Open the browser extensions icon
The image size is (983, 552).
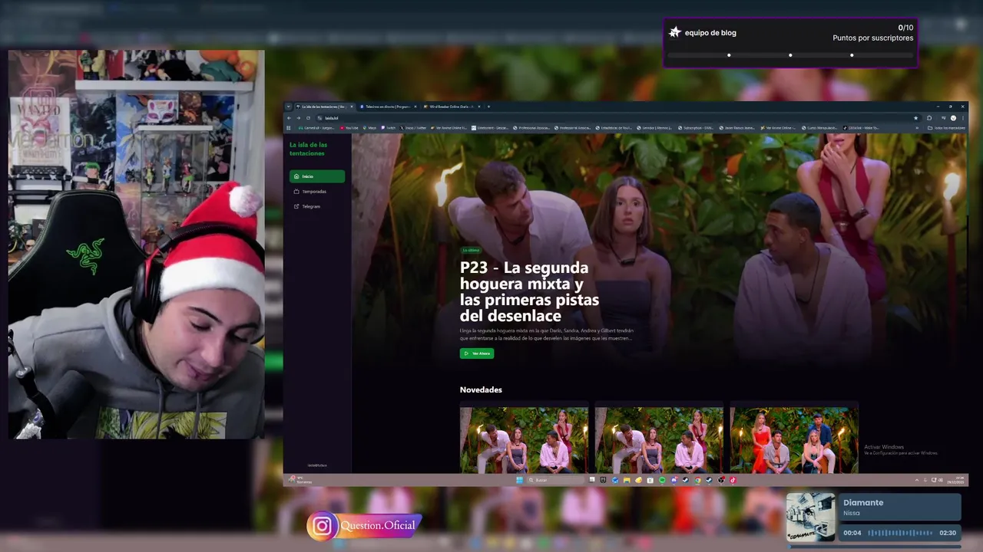pos(929,118)
